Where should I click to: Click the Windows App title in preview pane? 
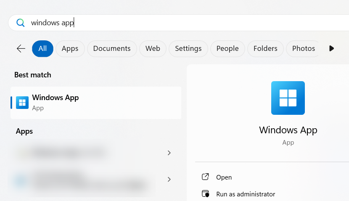[x=288, y=130]
